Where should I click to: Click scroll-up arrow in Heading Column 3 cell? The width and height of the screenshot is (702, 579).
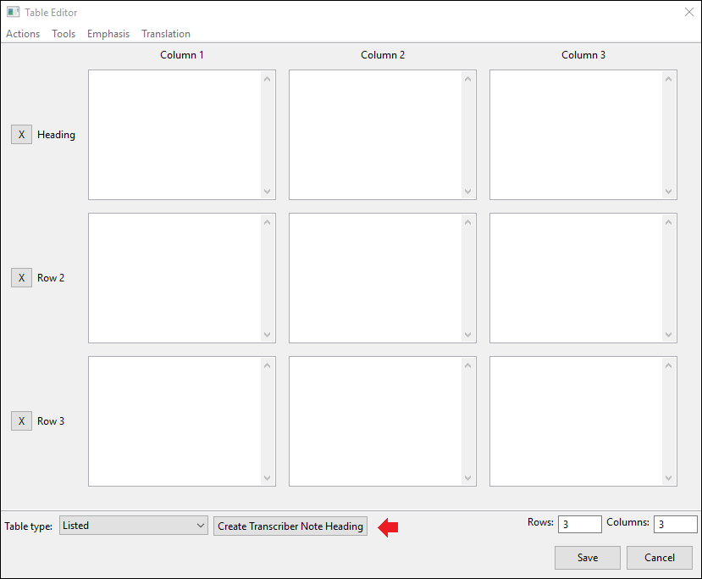point(668,80)
